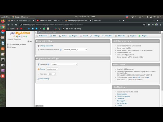Viewport: 163px width, 122px height.
Task: Open the Plugins tab
Action: tap(143, 36)
